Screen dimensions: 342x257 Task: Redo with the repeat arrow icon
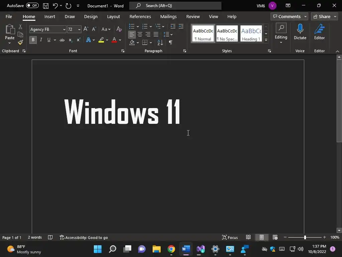68,6
